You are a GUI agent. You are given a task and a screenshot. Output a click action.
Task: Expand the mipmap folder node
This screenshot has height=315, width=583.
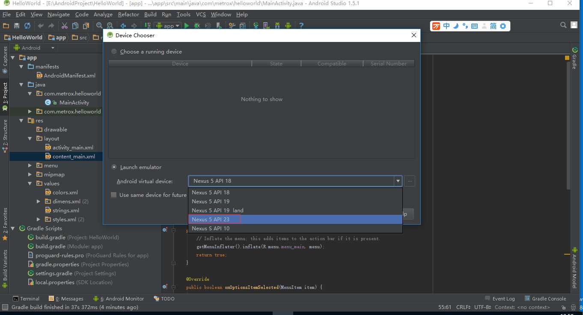click(30, 175)
